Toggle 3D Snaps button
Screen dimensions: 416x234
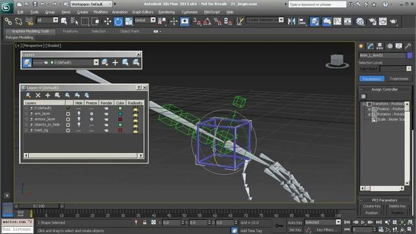[197, 21]
